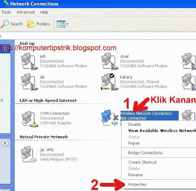196x191 pixels.
Task: Open the Tools menu
Action: (x=6, y=12)
